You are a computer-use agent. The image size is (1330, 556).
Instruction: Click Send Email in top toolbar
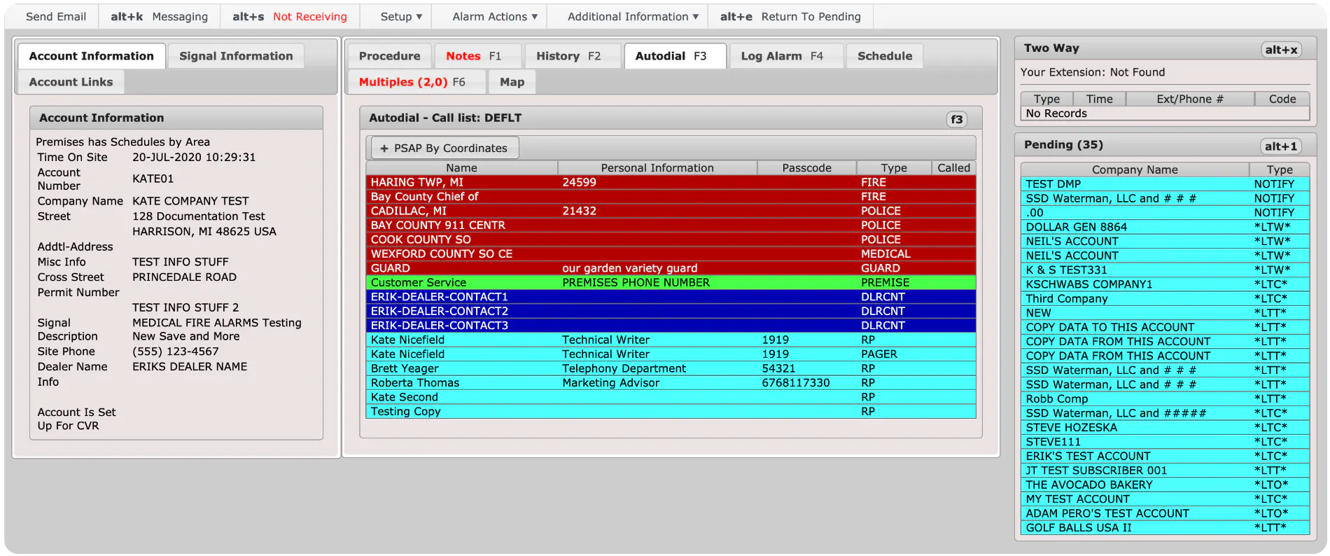click(x=56, y=17)
